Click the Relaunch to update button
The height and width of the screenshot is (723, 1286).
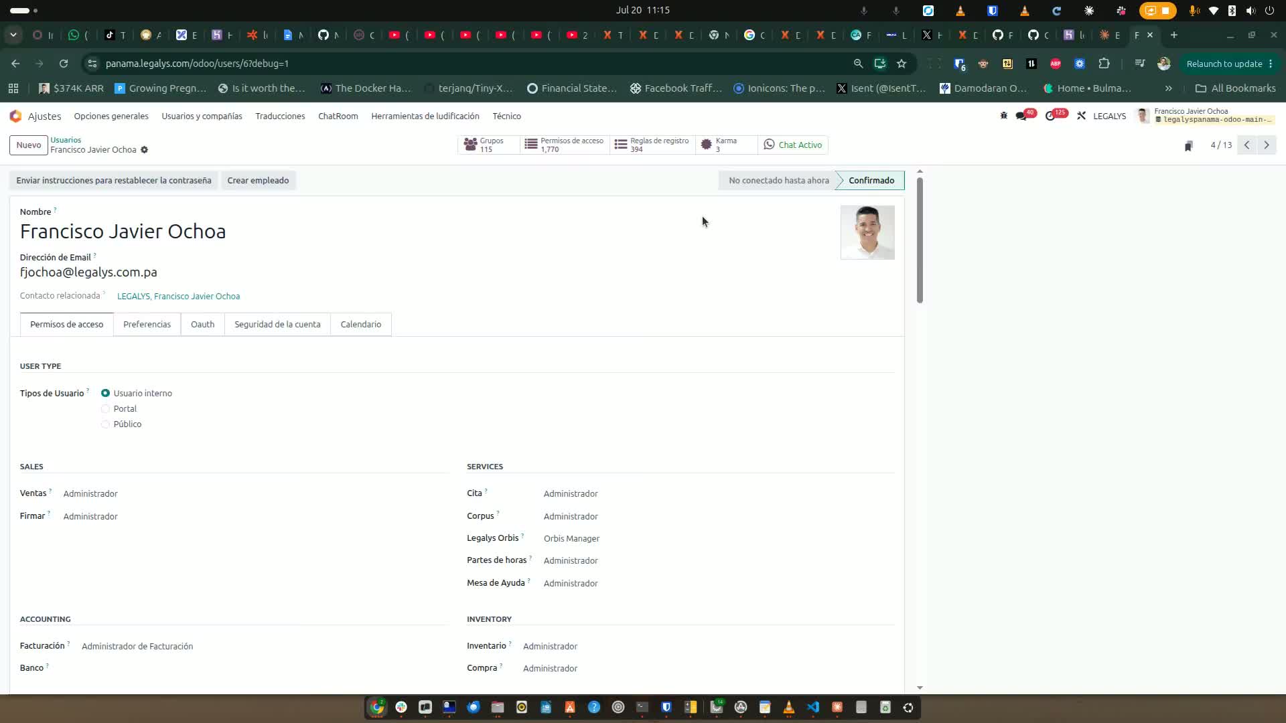[1229, 64]
